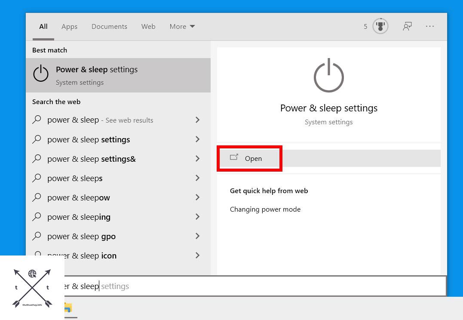
Task: Click the File Explorer taskbar icon
Action: (68, 308)
